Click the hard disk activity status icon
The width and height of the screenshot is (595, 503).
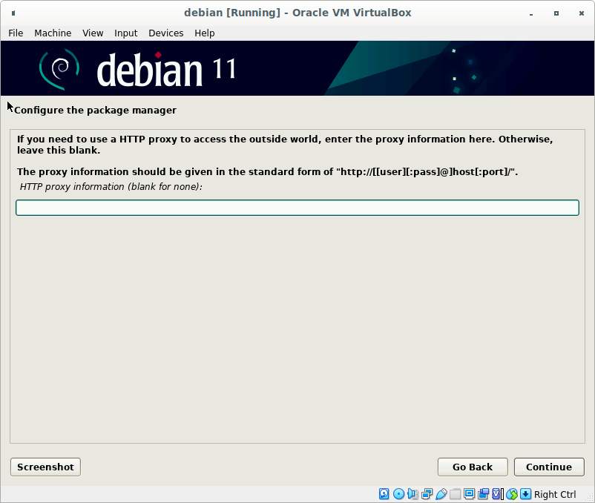(x=384, y=494)
